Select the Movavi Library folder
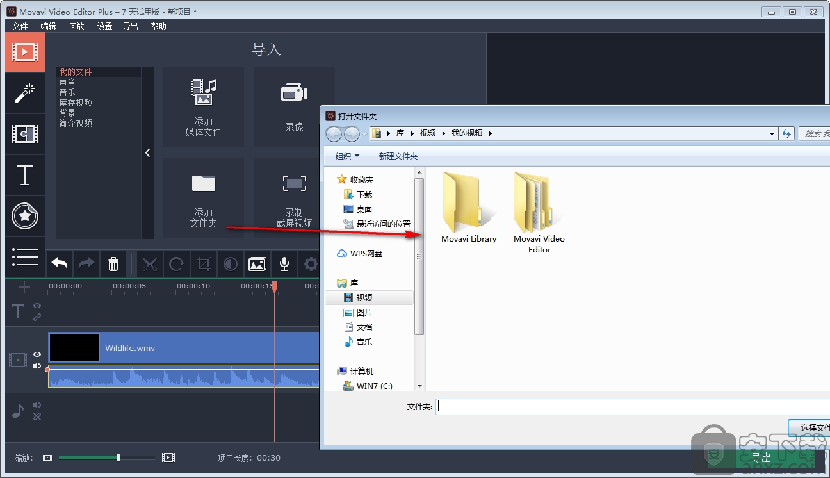The height and width of the screenshot is (478, 830). (469, 207)
